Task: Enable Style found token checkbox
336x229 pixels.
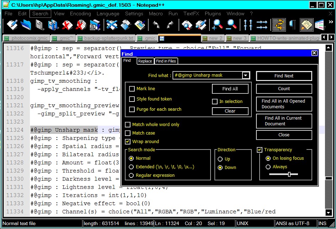Action: (132, 99)
